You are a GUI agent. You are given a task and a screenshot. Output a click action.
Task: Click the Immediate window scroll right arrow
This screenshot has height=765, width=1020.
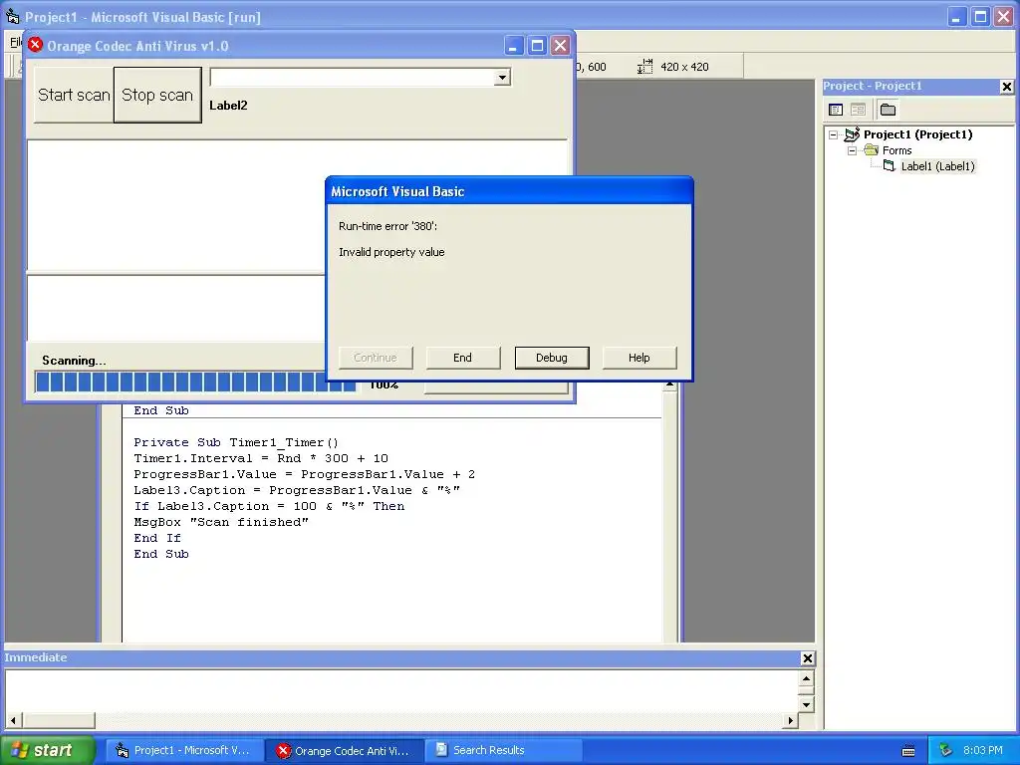tap(790, 720)
